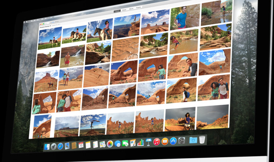Open the Trash in the Dock
Screen dimensions: 274x162
pyautogui.click(x=202, y=140)
